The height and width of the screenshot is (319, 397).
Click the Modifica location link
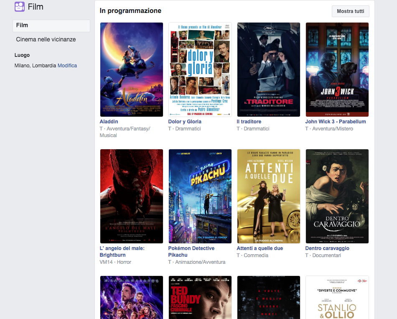coord(67,66)
